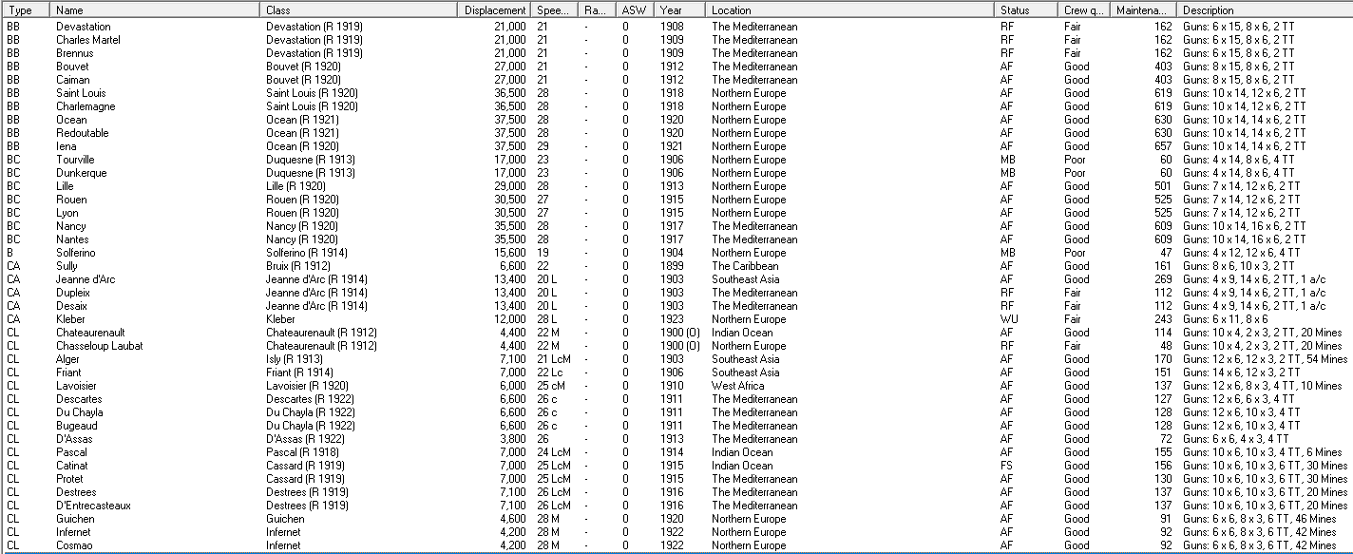Select the Cosmao ship at the bottom
The width and height of the screenshot is (1353, 554).
point(74,545)
